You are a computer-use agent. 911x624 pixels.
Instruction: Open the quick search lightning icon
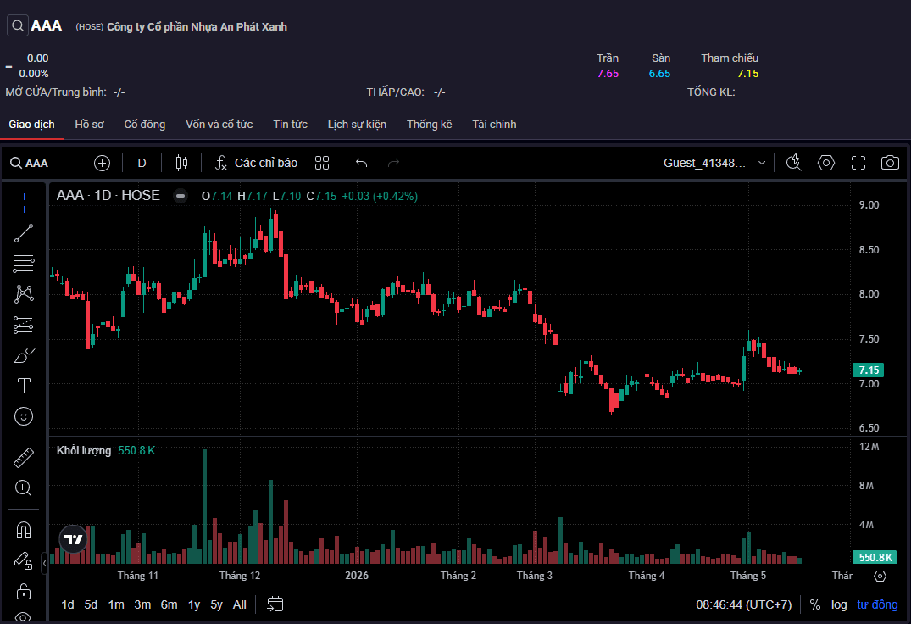click(794, 164)
